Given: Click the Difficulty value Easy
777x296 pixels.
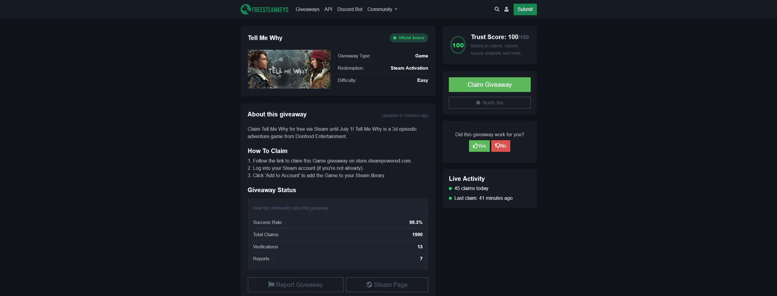Looking at the screenshot, I should tap(423, 80).
